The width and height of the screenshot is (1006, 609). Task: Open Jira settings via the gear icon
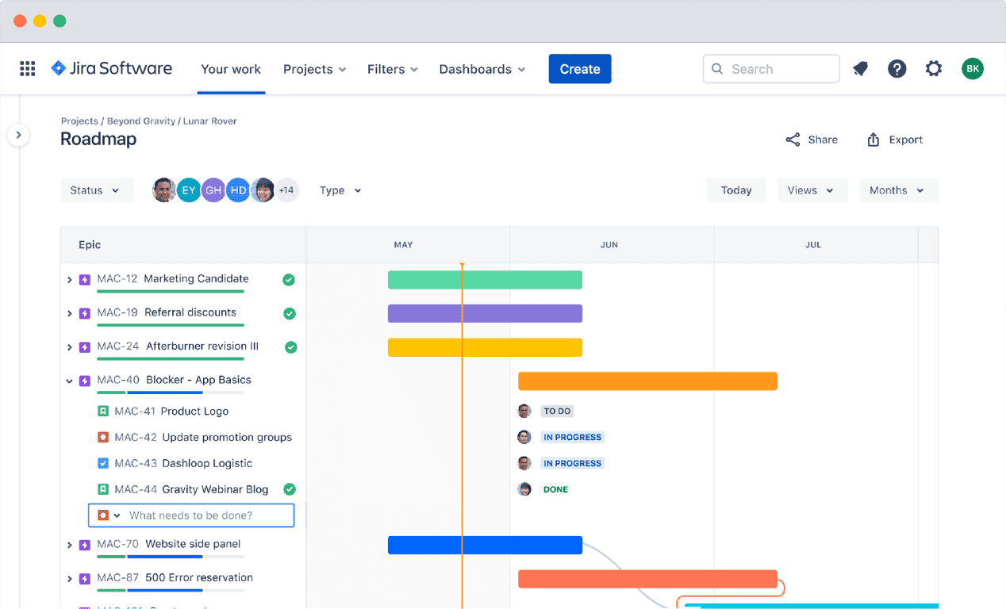[x=934, y=68]
